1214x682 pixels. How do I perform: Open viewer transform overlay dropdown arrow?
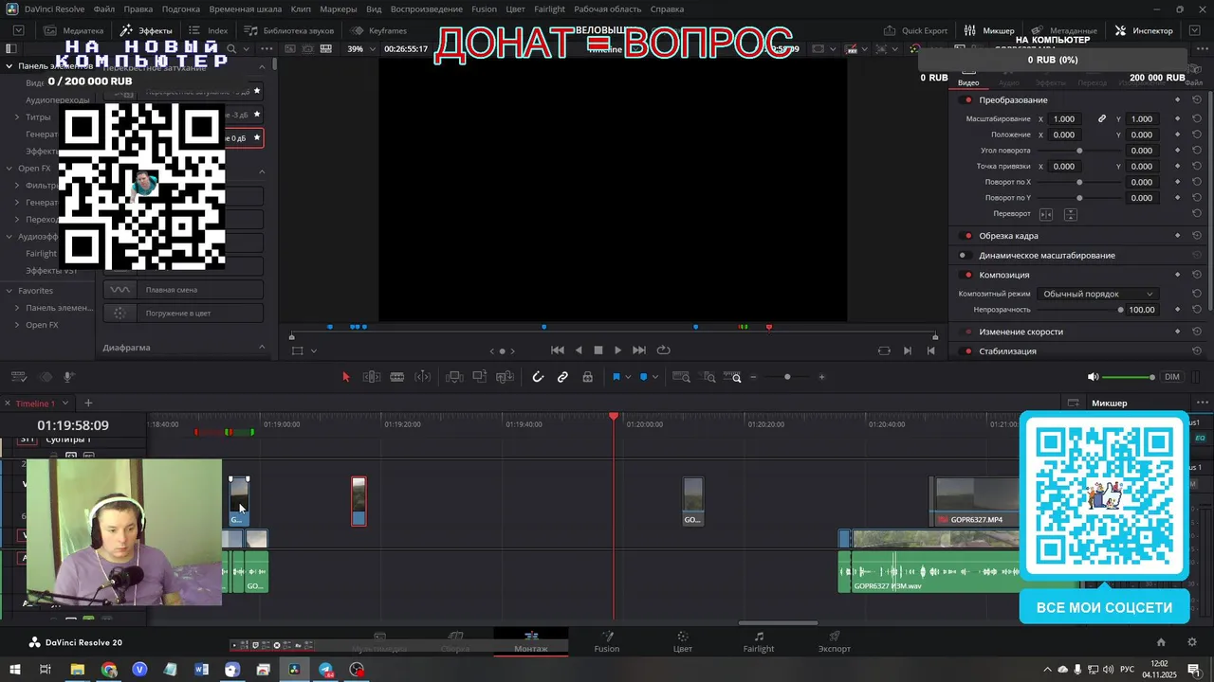(x=314, y=350)
